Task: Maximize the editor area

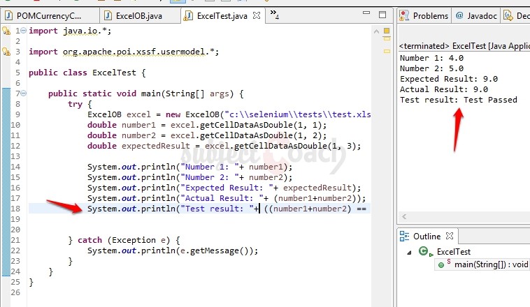Action: click(381, 15)
